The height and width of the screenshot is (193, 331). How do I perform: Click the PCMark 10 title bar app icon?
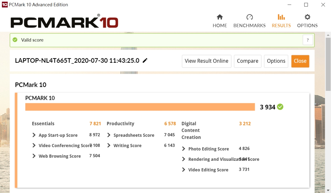(4, 5)
